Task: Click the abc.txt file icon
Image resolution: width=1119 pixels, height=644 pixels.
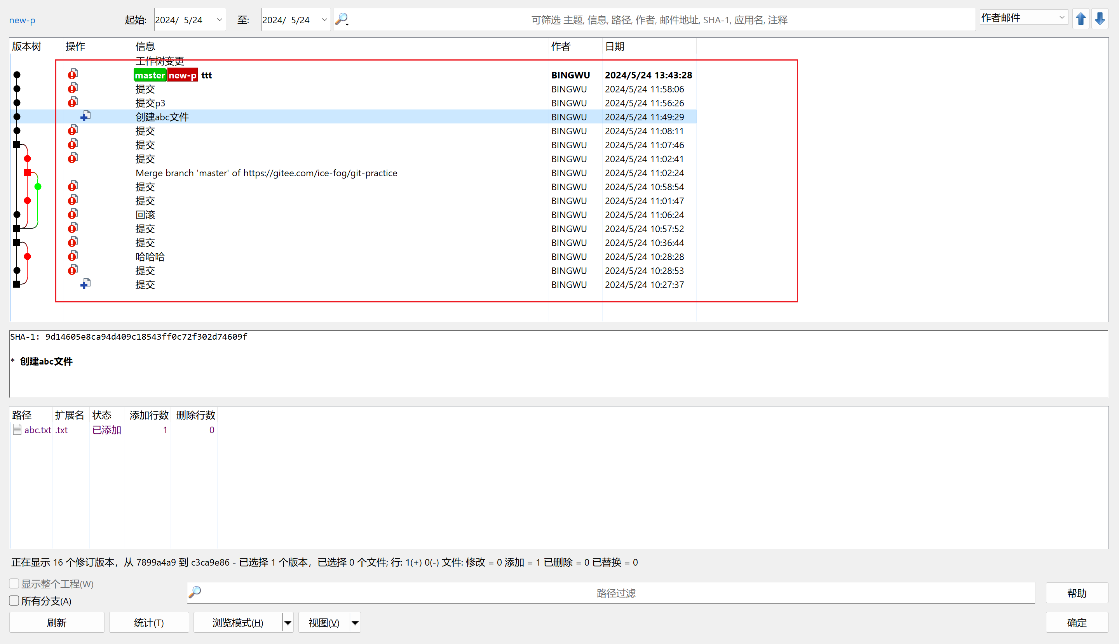Action: 17,429
